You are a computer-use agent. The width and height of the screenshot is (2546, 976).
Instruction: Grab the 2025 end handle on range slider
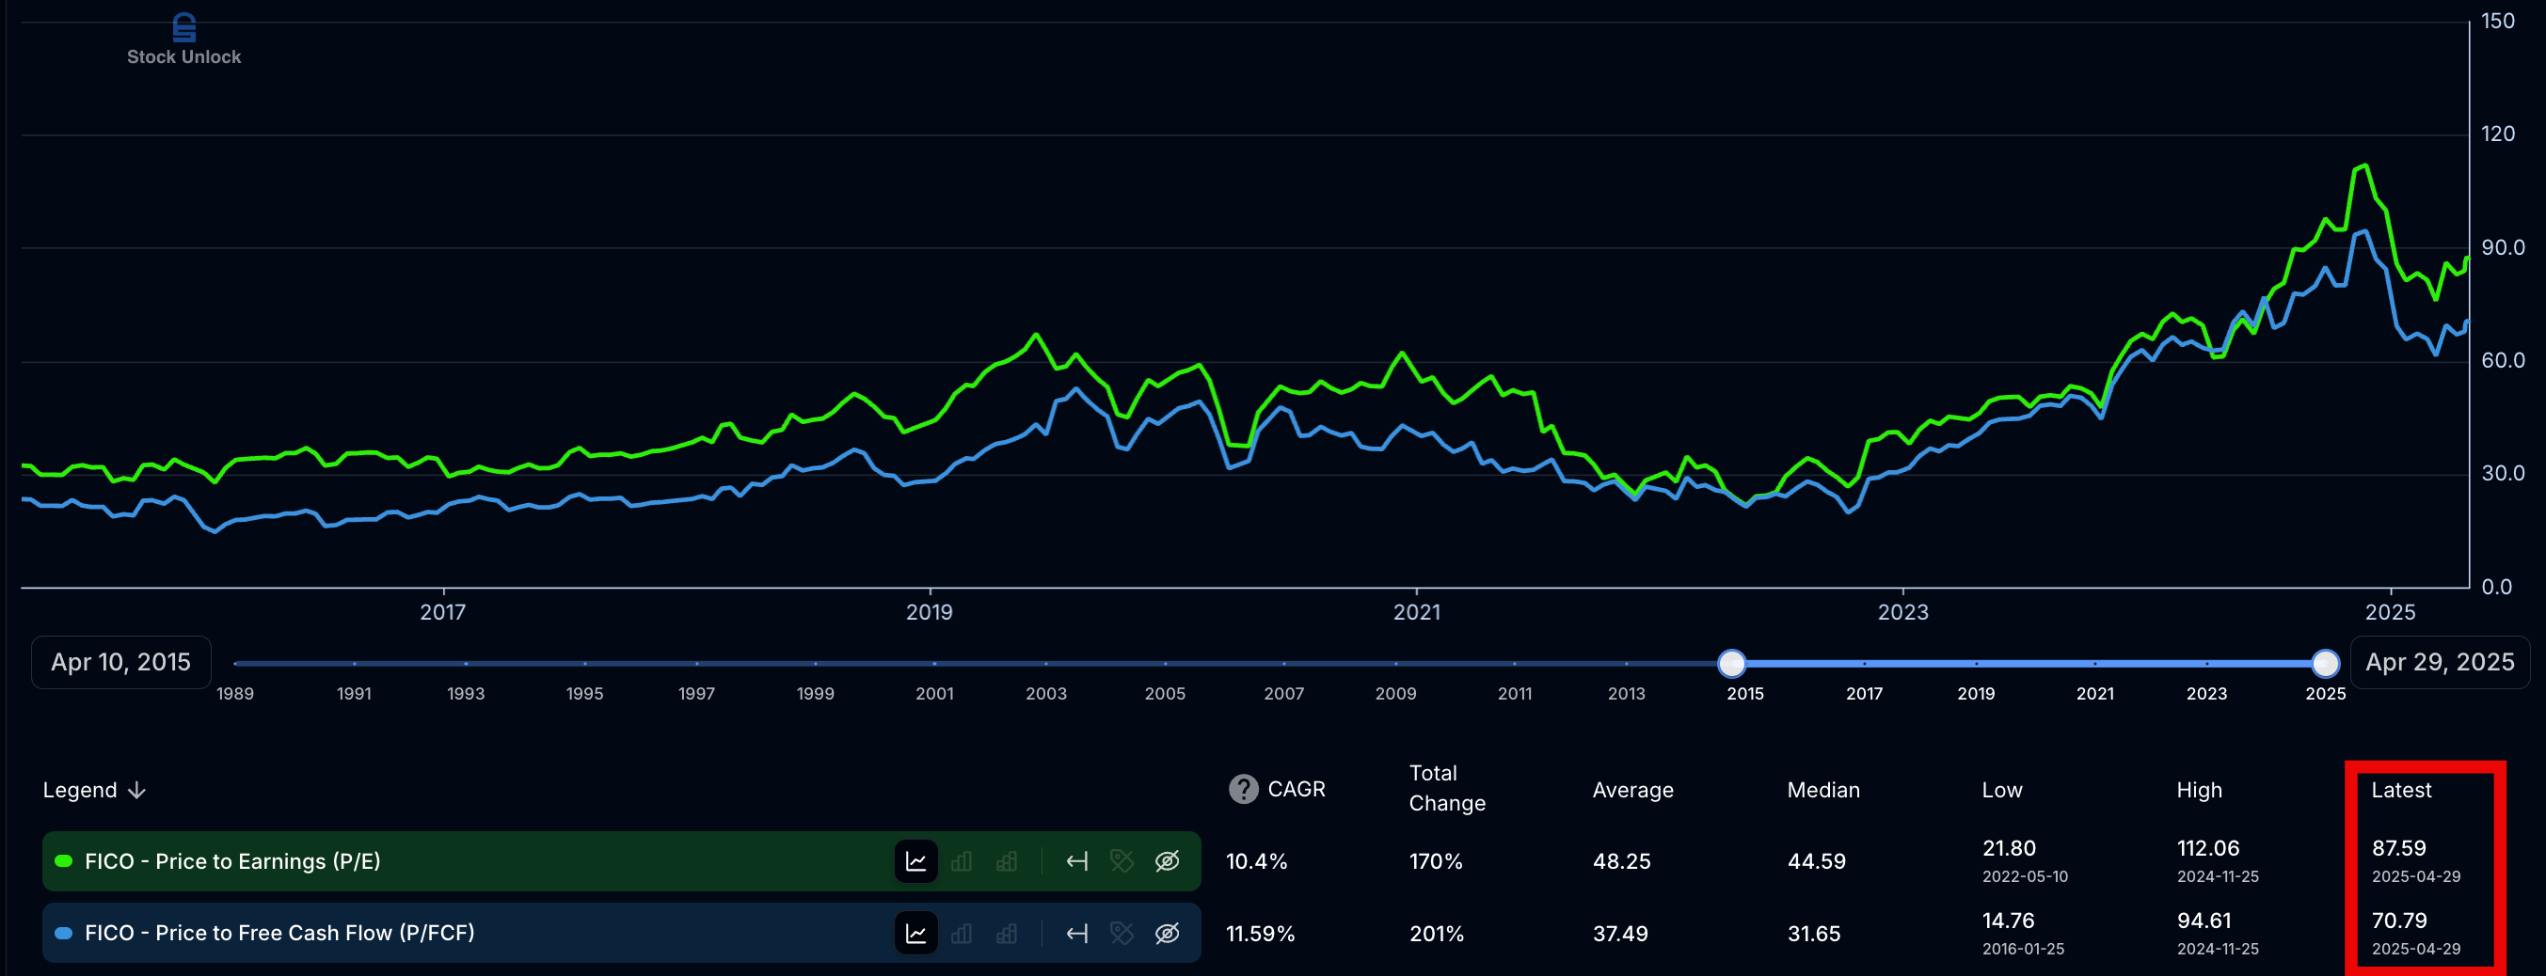tap(2326, 663)
